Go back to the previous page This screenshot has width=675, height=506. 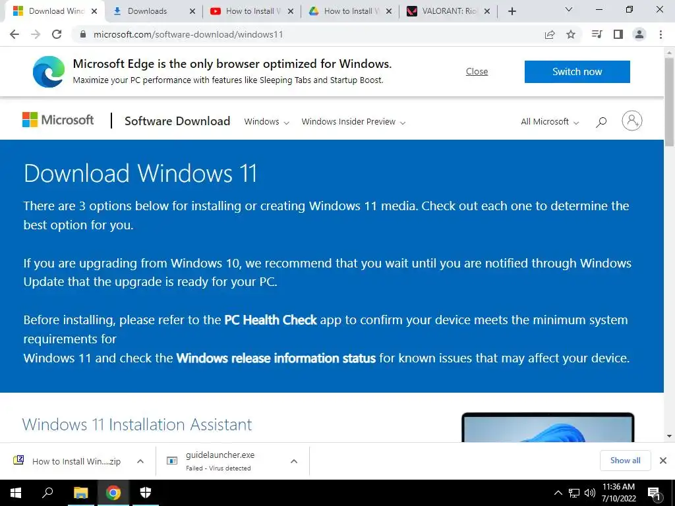click(15, 34)
